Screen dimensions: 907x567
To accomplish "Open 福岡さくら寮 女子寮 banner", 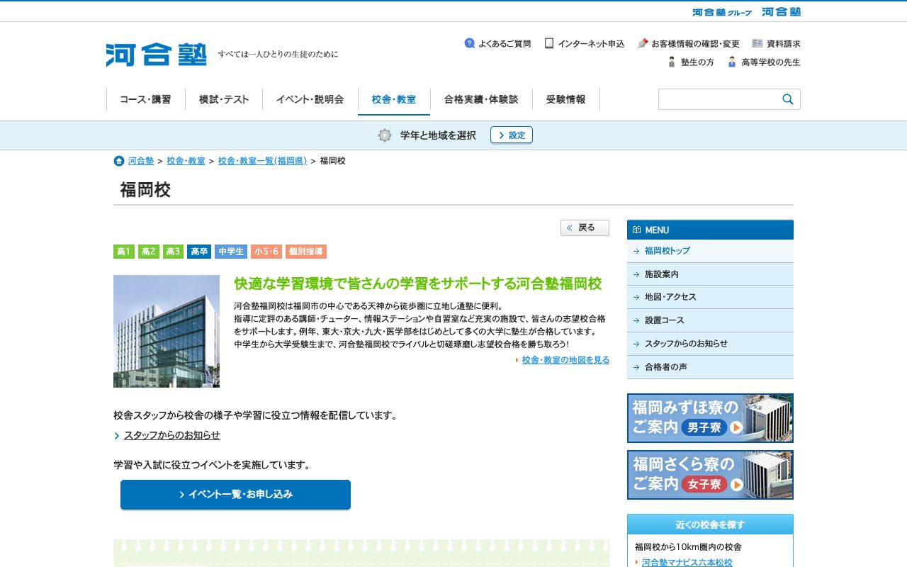I will 710,475.
